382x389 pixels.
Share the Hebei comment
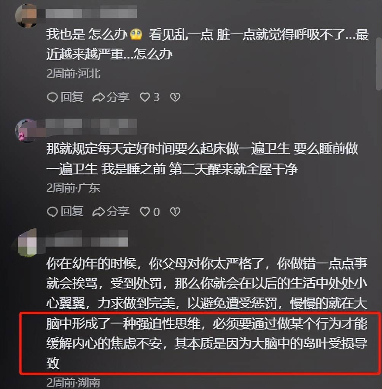click(111, 97)
